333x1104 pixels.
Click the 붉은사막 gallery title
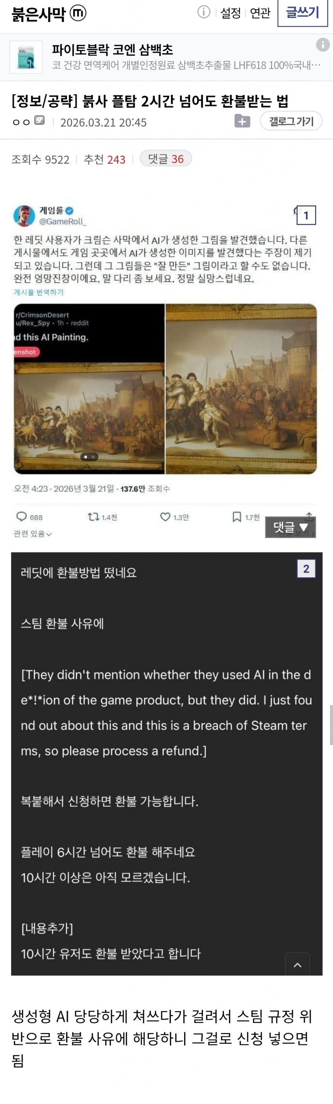click(38, 14)
